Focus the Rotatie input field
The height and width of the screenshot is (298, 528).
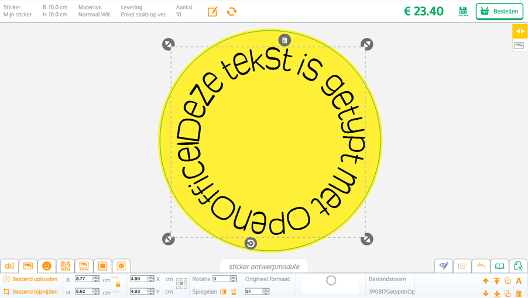(221, 279)
